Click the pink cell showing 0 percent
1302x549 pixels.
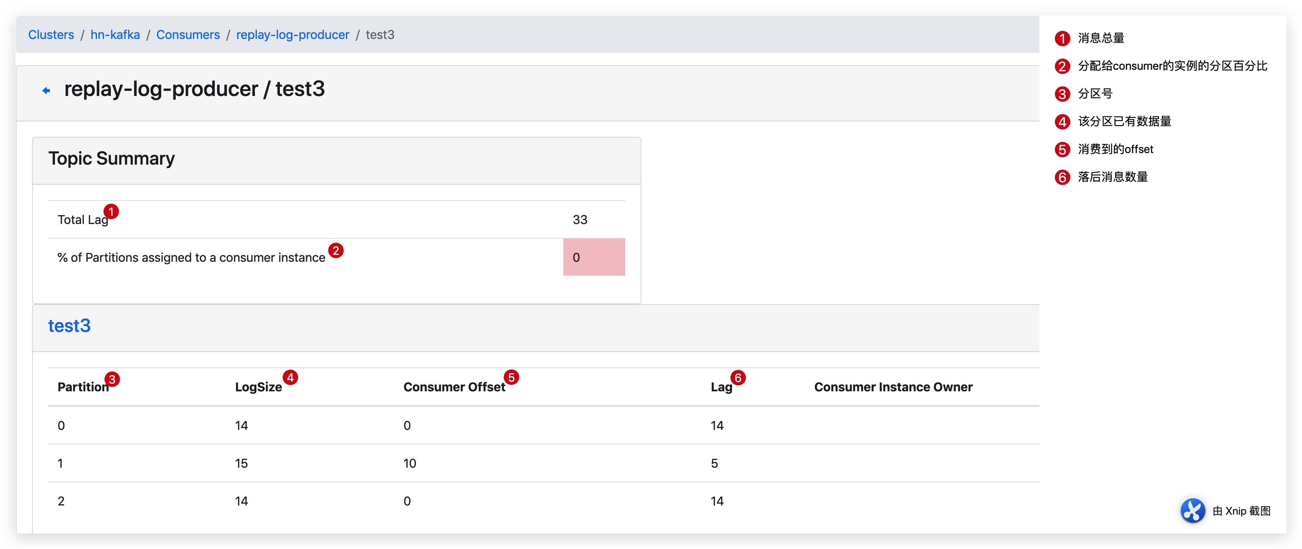594,257
